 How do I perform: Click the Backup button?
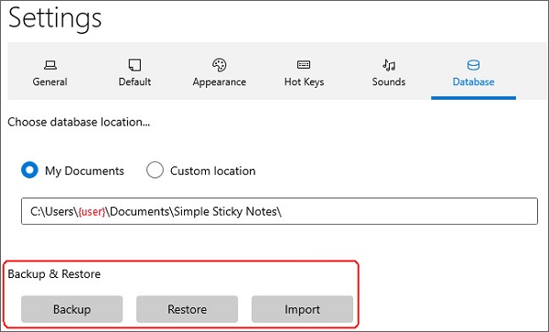tap(71, 309)
